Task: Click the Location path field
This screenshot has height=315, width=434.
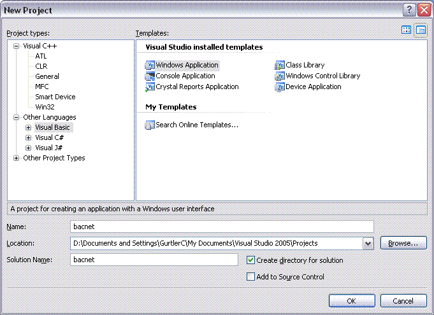Action: point(217,244)
